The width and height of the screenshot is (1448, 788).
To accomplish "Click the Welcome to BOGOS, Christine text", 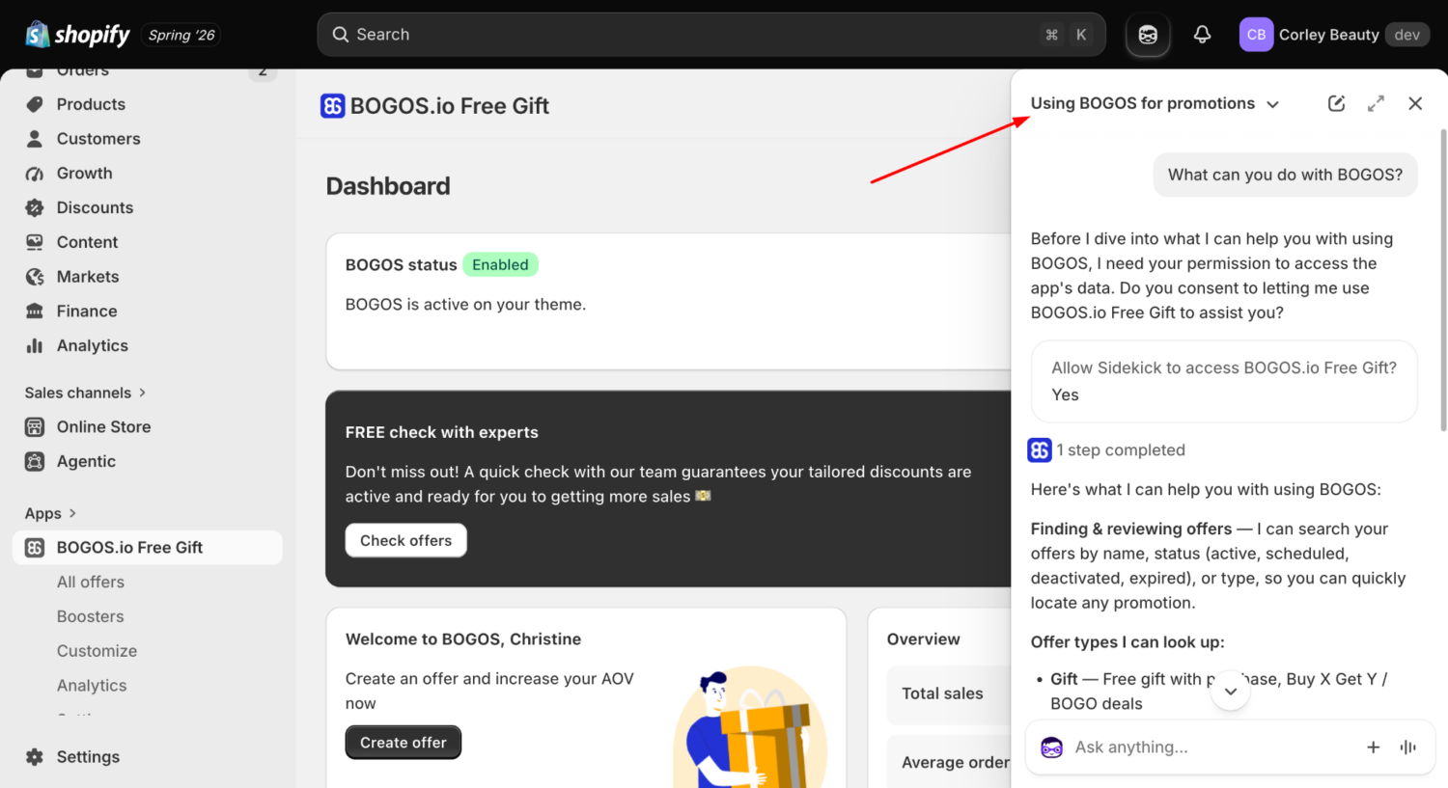I will 463,639.
